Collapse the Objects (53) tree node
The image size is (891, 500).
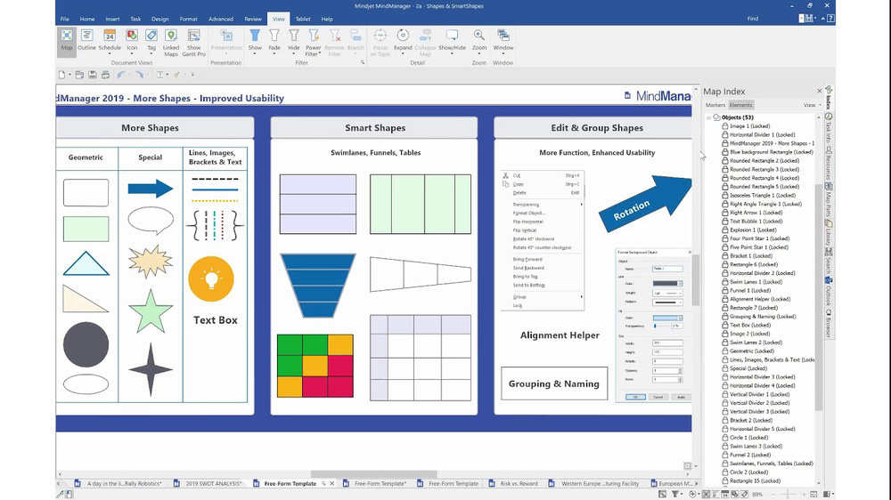click(x=708, y=117)
